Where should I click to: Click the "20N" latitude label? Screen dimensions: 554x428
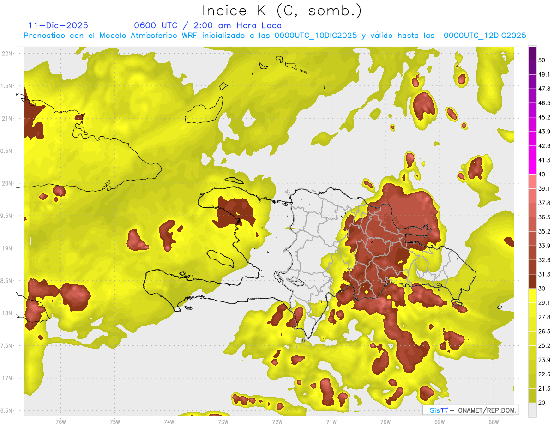pos(7,183)
